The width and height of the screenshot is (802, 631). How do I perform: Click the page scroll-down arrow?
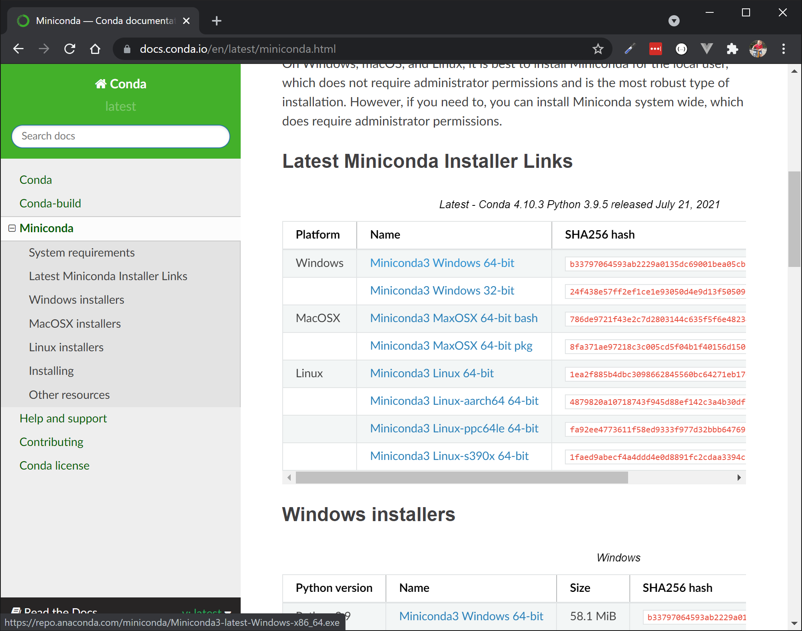click(794, 623)
